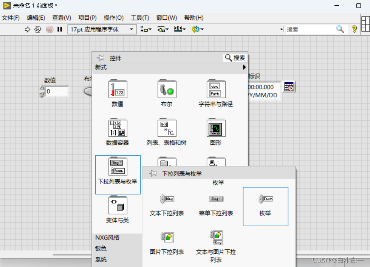Select the 菜单下拉列表 control
370x267 pixels.
click(216, 205)
